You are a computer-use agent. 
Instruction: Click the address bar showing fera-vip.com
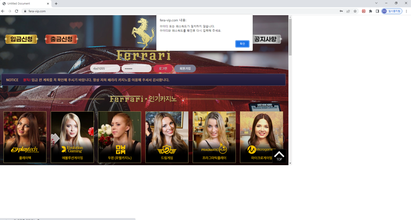pyautogui.click(x=179, y=11)
